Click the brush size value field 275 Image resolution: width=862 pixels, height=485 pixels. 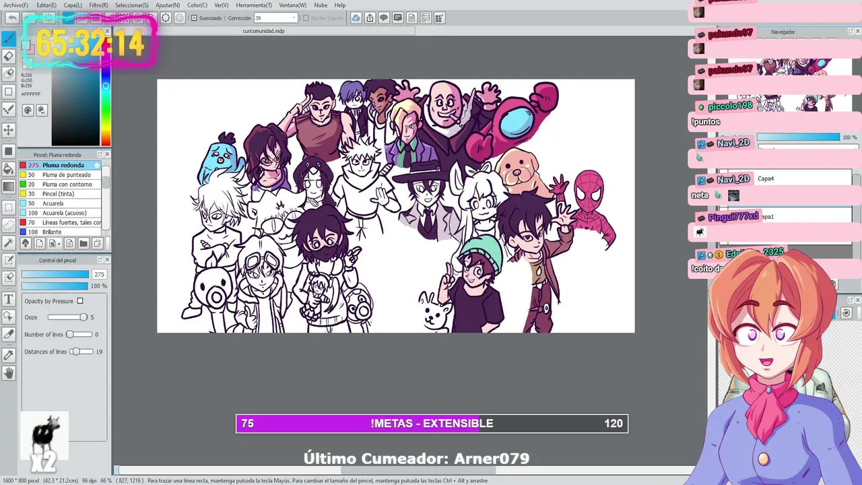pos(99,274)
